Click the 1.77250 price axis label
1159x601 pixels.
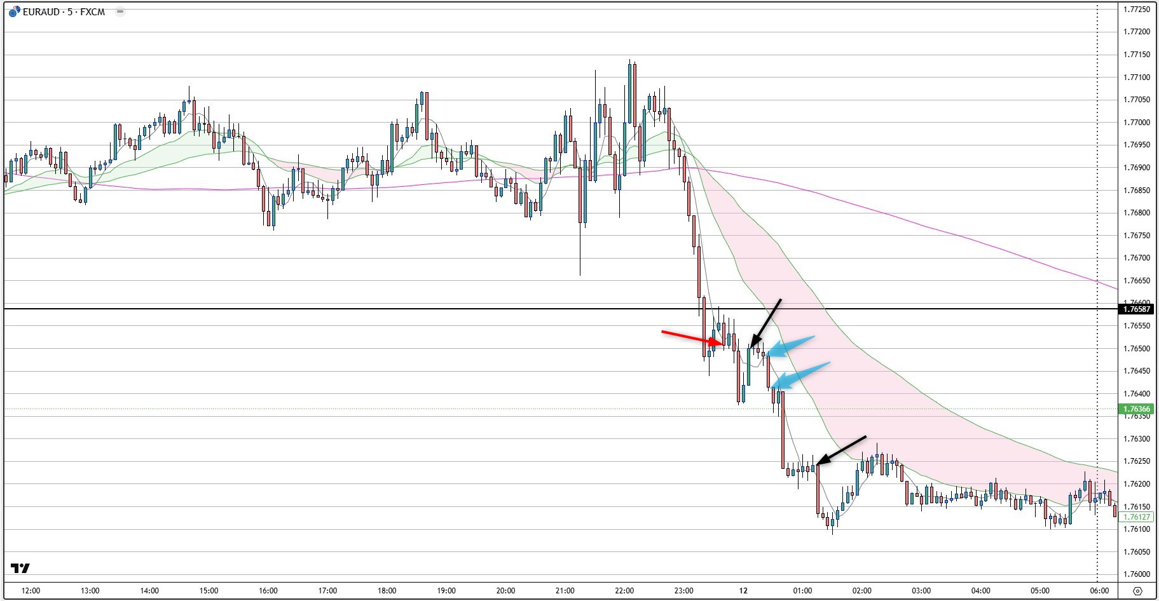pyautogui.click(x=1137, y=10)
